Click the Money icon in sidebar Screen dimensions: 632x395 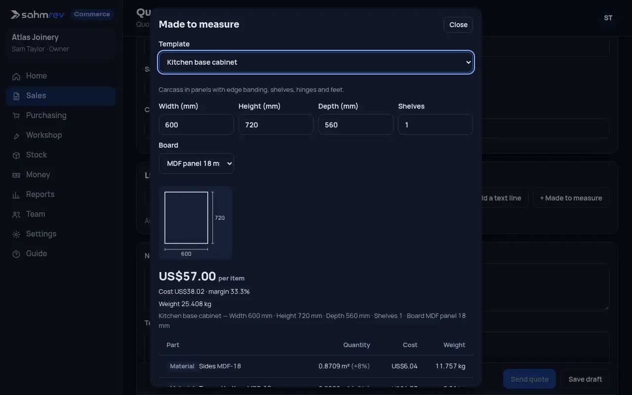16,175
